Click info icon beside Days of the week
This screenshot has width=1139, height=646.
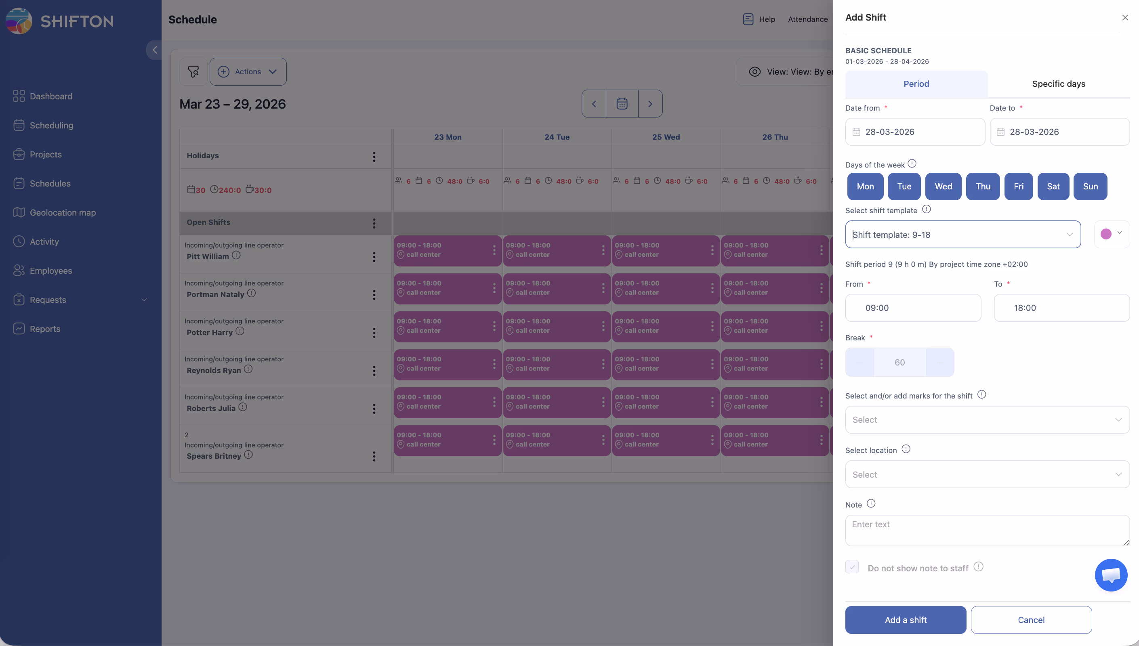[x=912, y=164]
